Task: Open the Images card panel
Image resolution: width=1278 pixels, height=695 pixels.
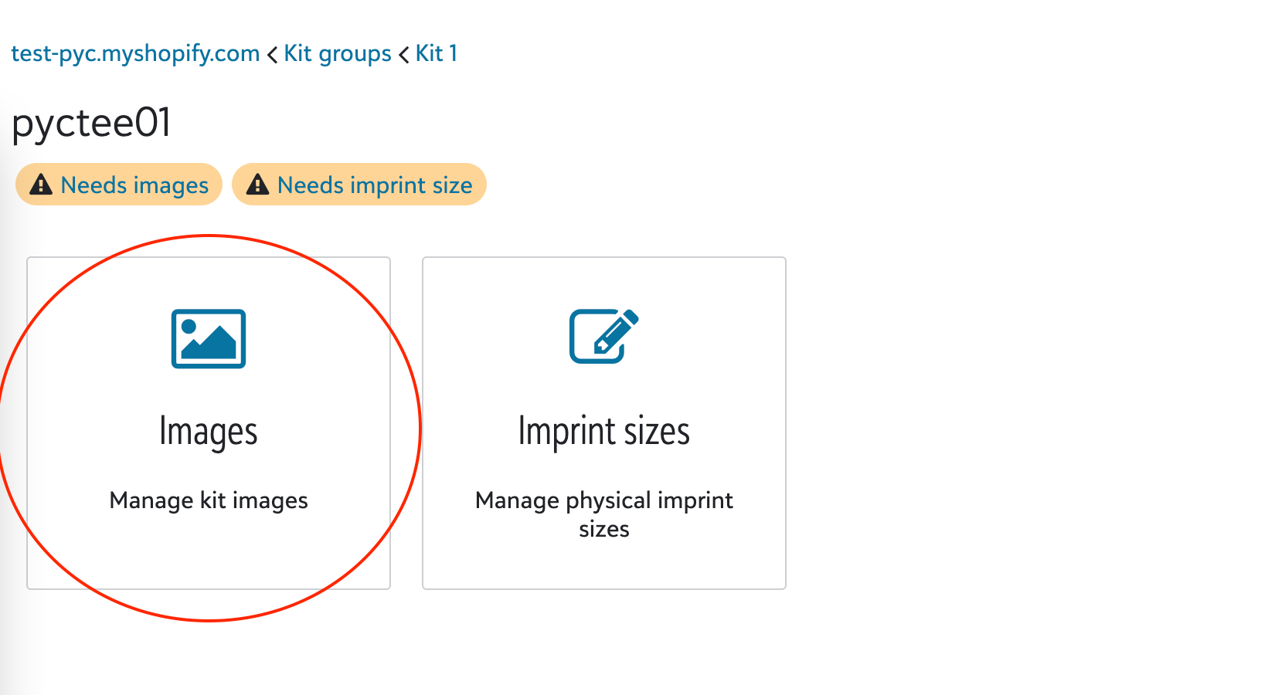Action: pyautogui.click(x=209, y=423)
